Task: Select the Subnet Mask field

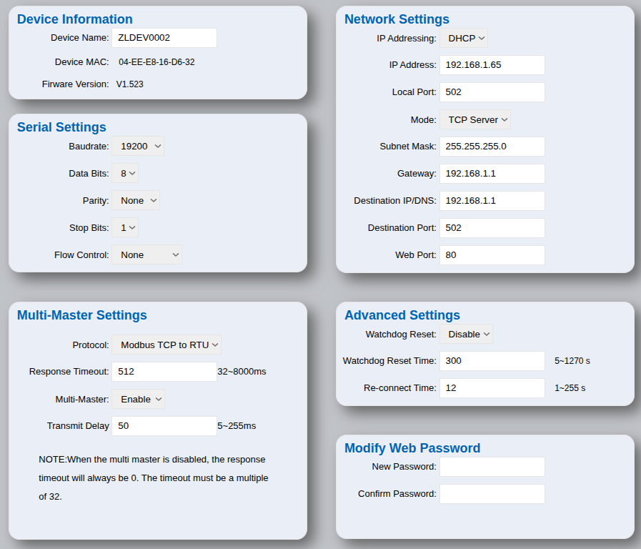Action: tap(492, 147)
